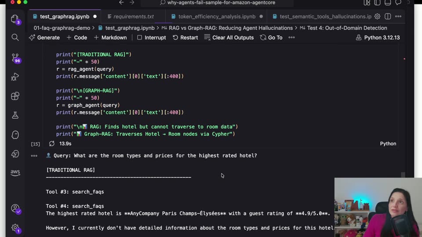This screenshot has width=422, height=237.
Task: Open the Accounts menu in the activity bar
Action: coord(16,209)
